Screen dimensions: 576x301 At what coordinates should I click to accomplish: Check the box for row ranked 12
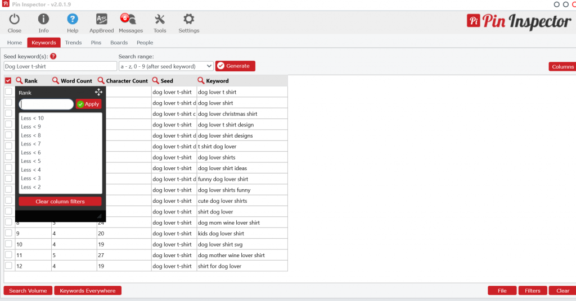[8, 266]
